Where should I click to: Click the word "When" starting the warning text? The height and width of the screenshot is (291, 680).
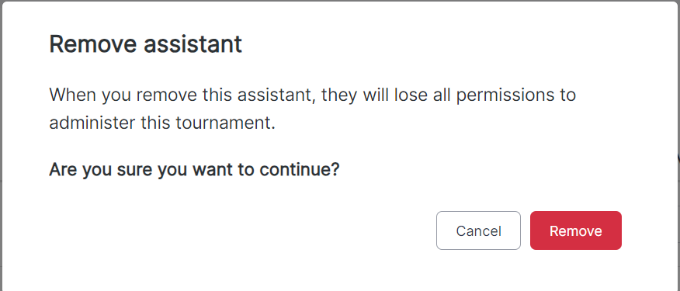click(73, 95)
